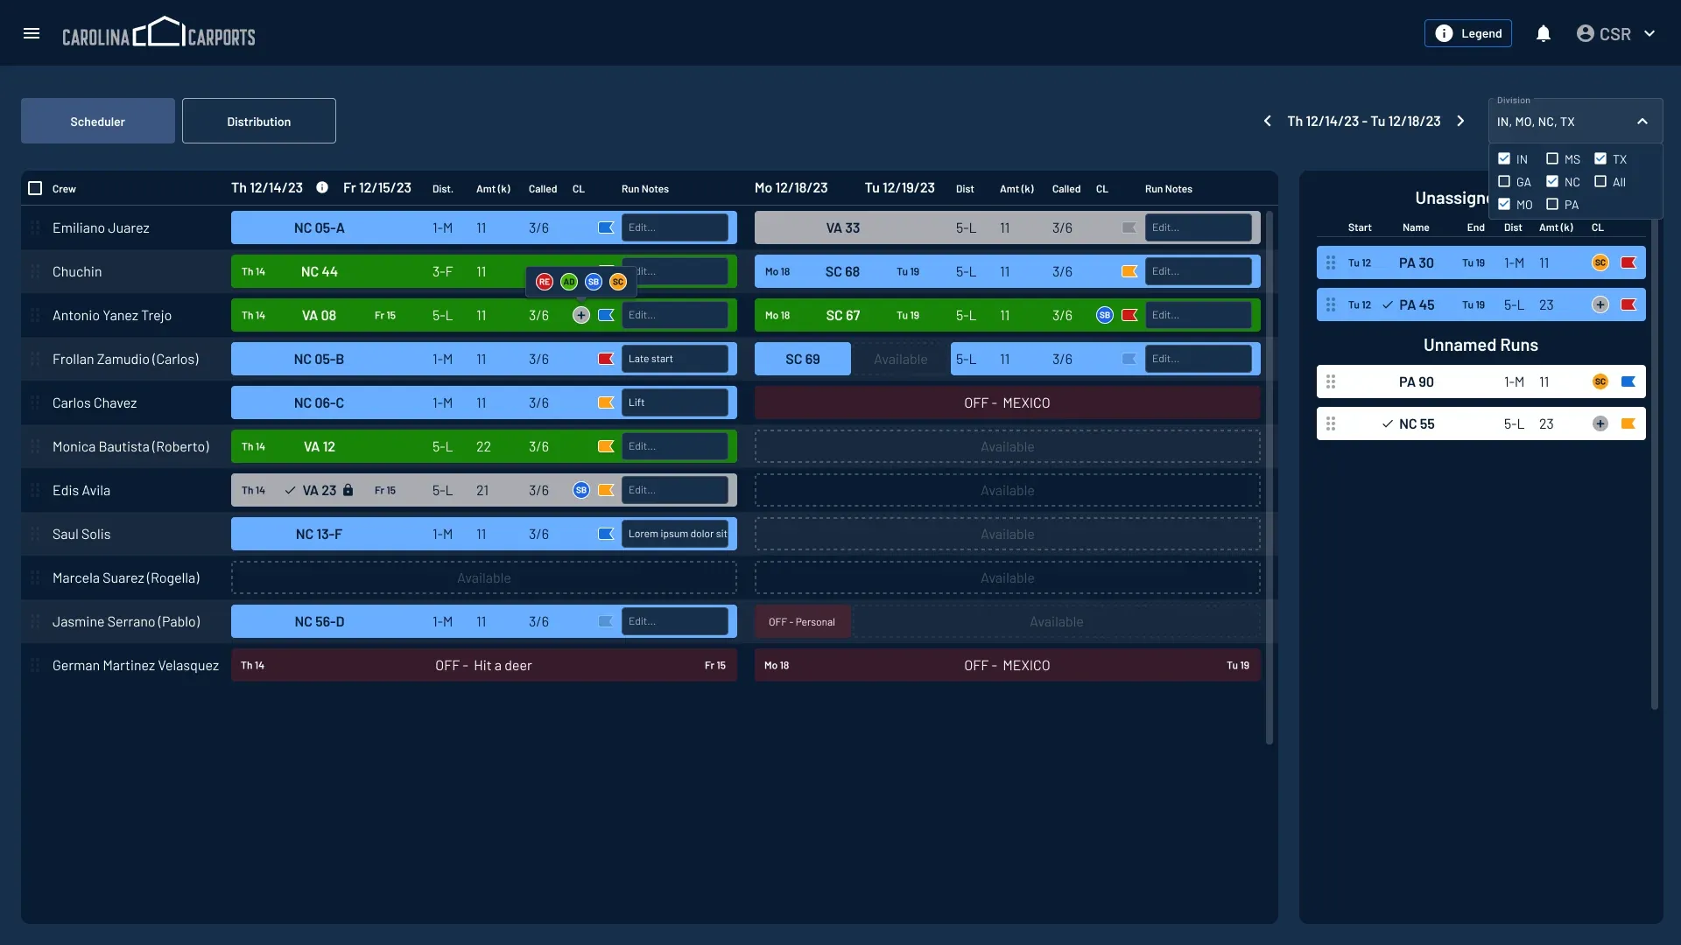Open the hamburger navigation menu
Viewport: 1681px width, 945px height.
pyautogui.click(x=32, y=33)
